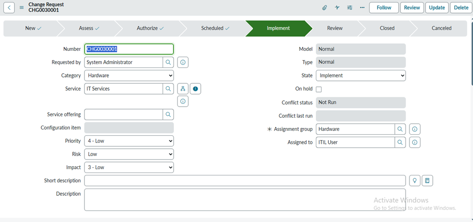473x222 pixels.
Task: Click inside the Description text area
Action: click(245, 200)
